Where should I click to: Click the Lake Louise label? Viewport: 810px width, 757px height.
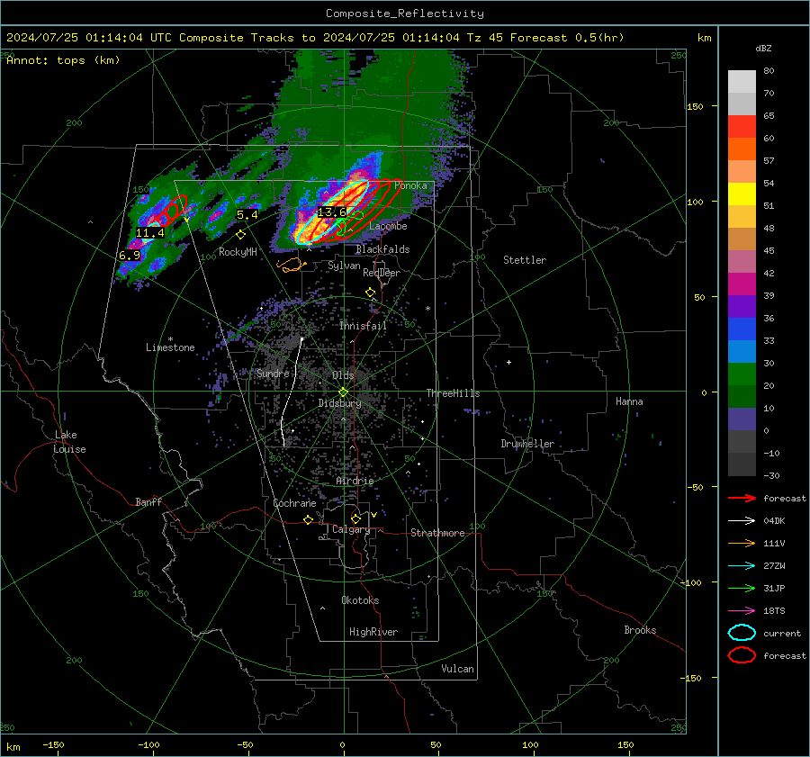click(69, 442)
